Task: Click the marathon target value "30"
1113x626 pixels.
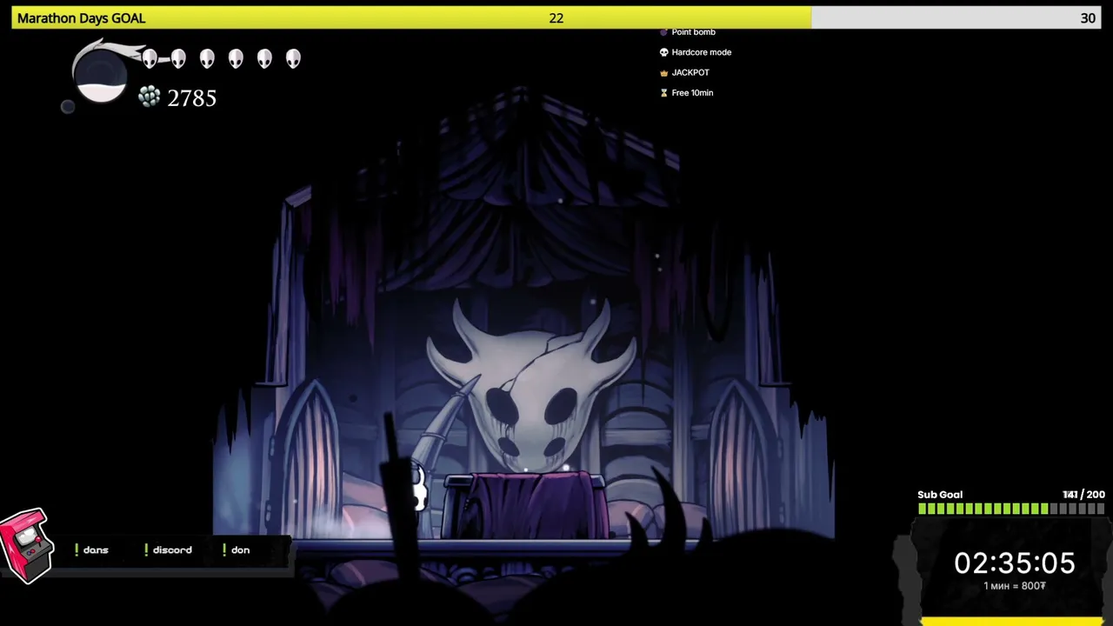Action: (x=1088, y=18)
